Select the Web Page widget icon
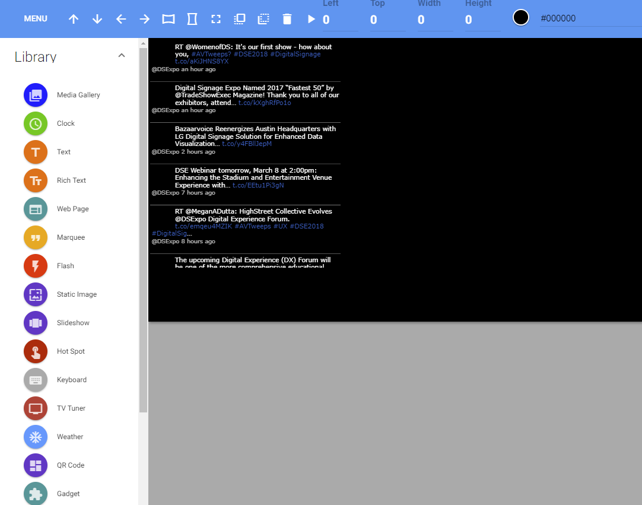Image resolution: width=642 pixels, height=505 pixels. tap(36, 209)
